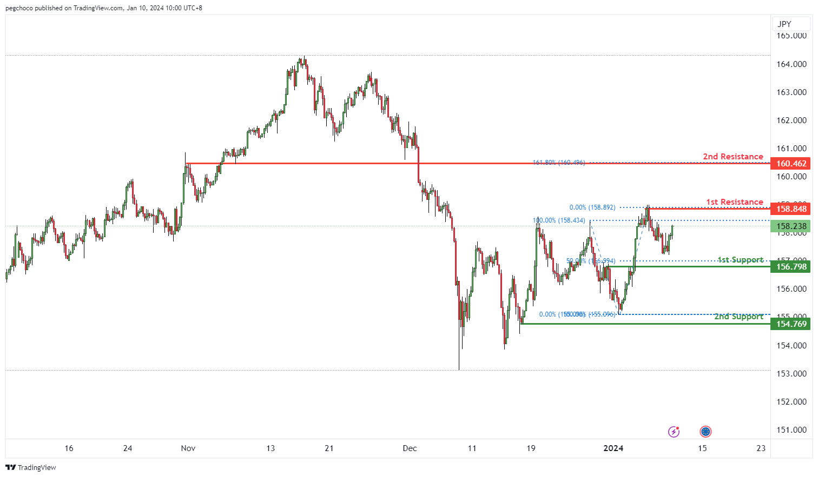Select the "2nd Support" text label
Screen dimensions: 818x477
[x=738, y=317]
